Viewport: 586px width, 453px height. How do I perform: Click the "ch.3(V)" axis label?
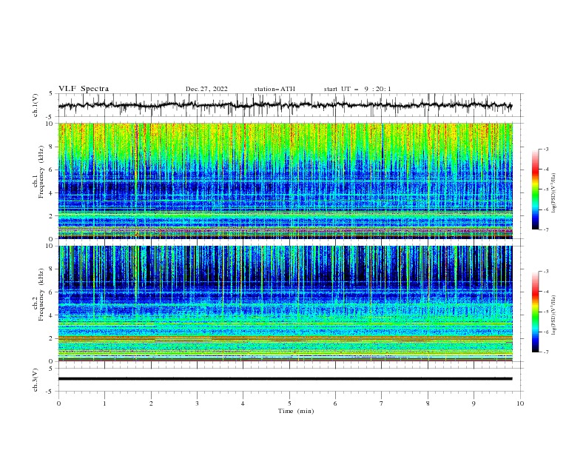coord(36,380)
